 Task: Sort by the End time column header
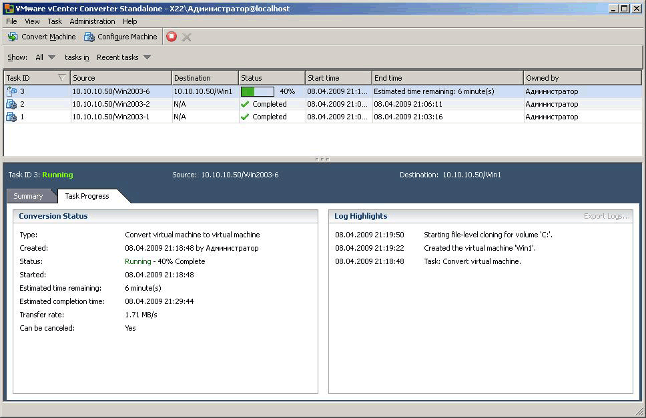[447, 78]
